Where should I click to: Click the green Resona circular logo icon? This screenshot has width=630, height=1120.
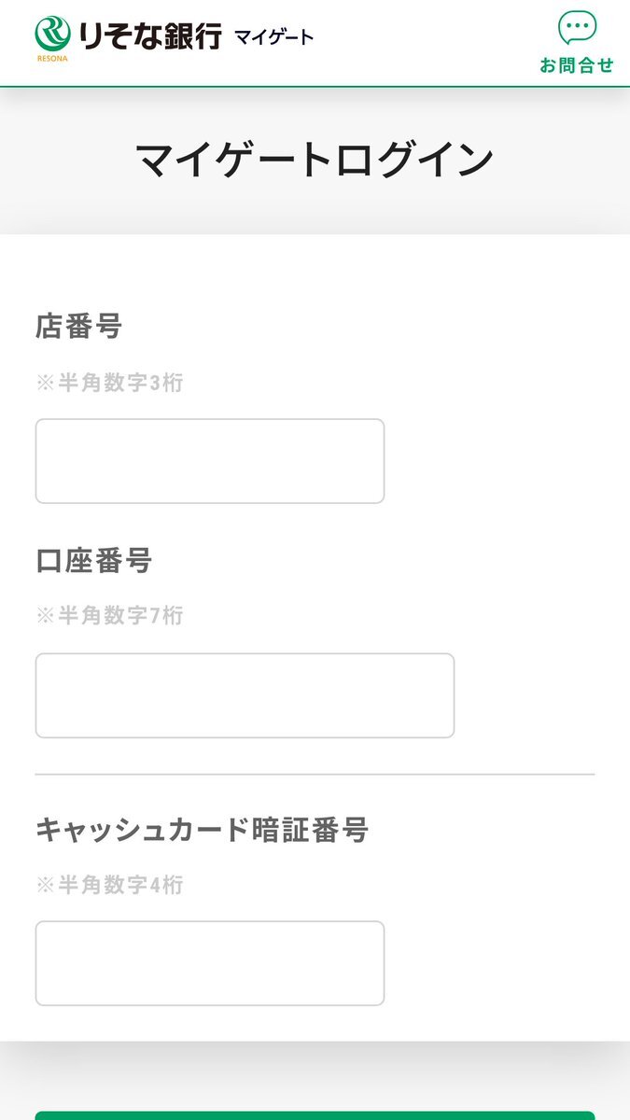coord(53,35)
